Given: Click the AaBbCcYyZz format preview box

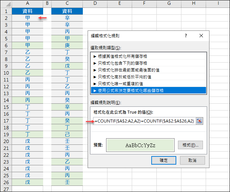Looking at the screenshot, I should coord(140,145).
